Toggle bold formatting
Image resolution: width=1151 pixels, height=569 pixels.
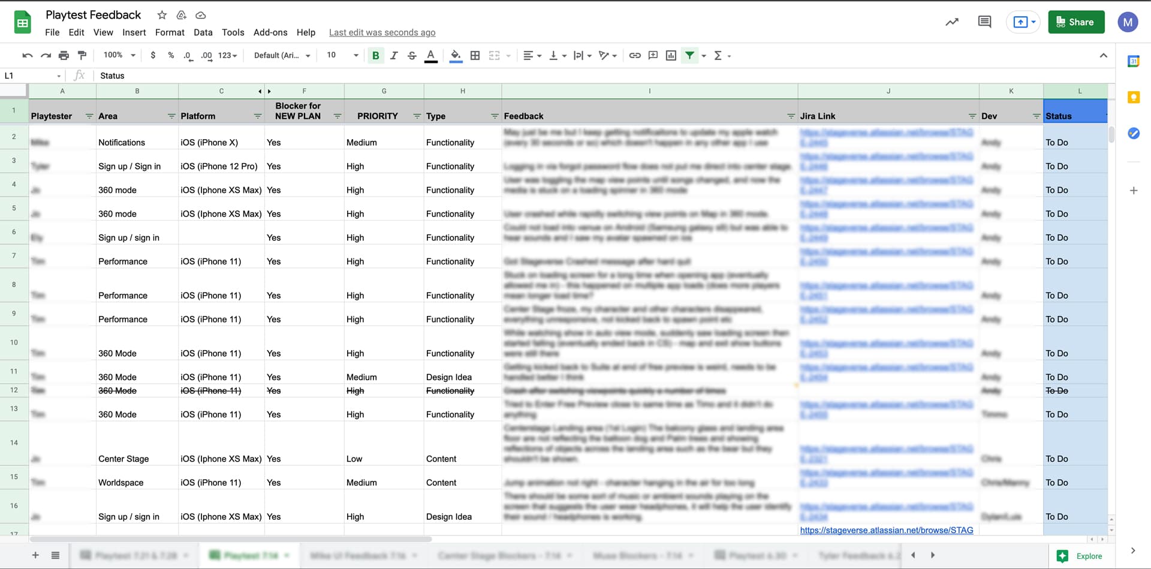(x=376, y=56)
